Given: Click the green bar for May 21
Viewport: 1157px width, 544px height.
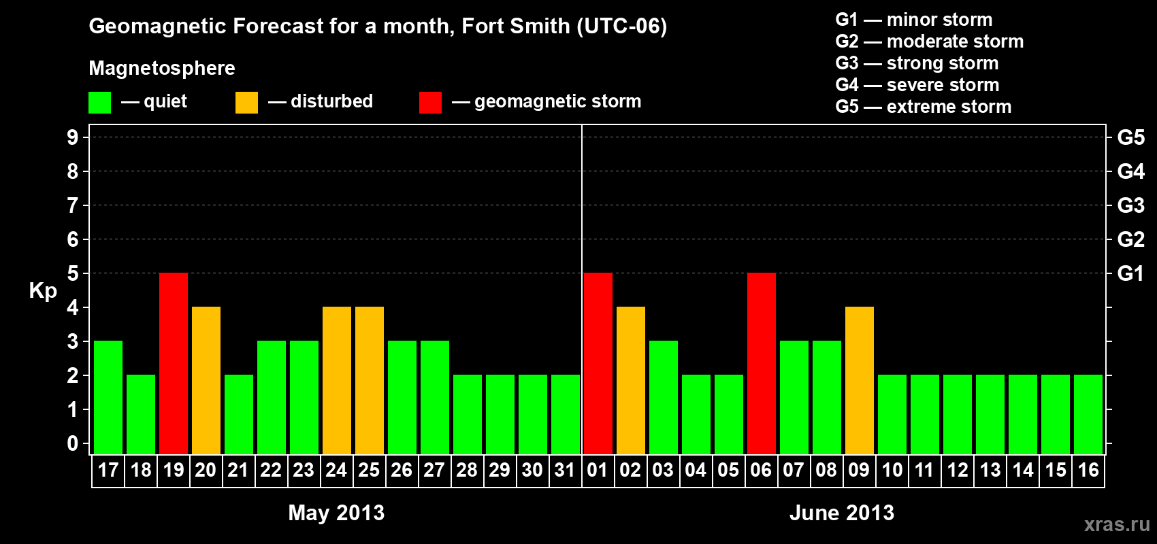Looking at the screenshot, I should 239,415.
